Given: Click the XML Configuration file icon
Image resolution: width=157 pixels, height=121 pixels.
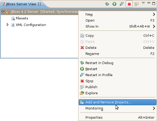Looking at the screenshot, I should [x=13, y=25].
